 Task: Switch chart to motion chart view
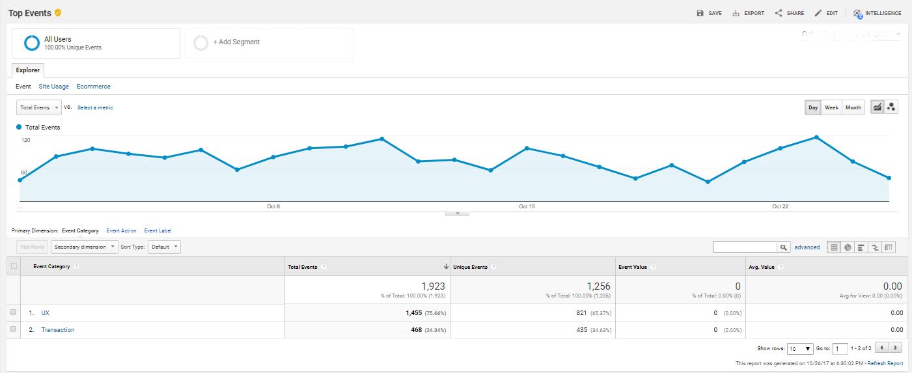(x=891, y=107)
